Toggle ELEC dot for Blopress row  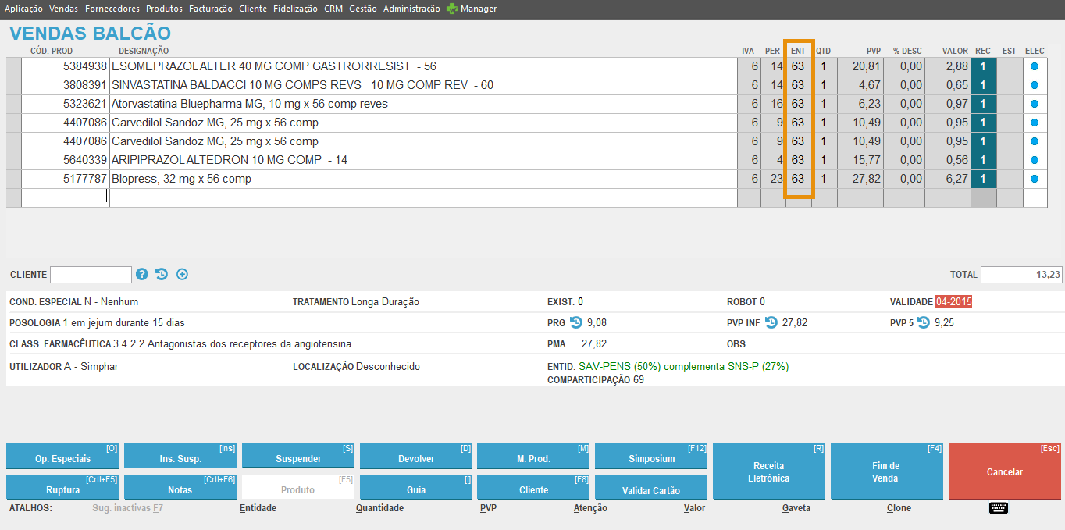1035,179
